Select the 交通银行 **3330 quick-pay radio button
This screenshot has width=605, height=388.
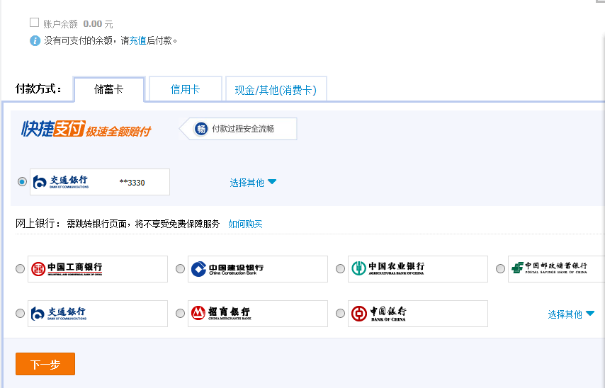pos(22,182)
